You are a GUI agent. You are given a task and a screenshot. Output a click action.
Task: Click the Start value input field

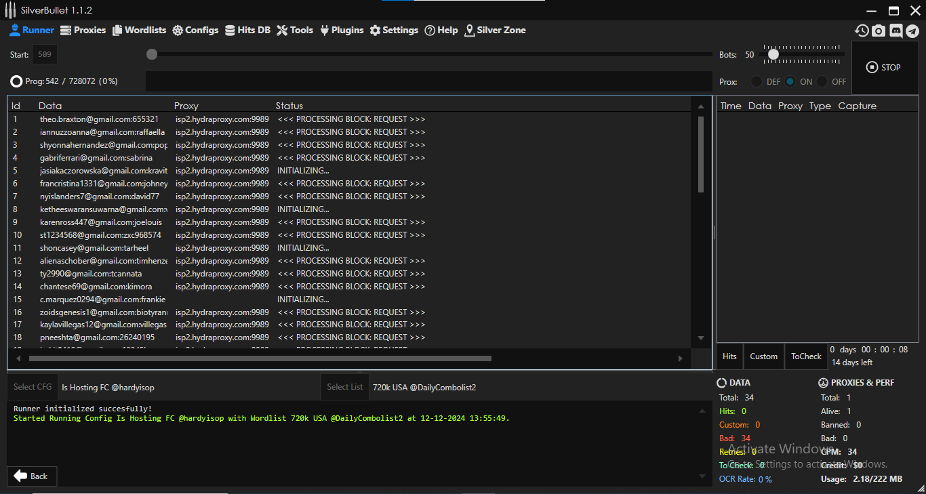[45, 54]
